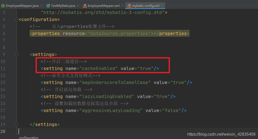Click the true value of mapUnderscoreToCamelCase
This screenshot has width=258, height=139.
click(179, 82)
